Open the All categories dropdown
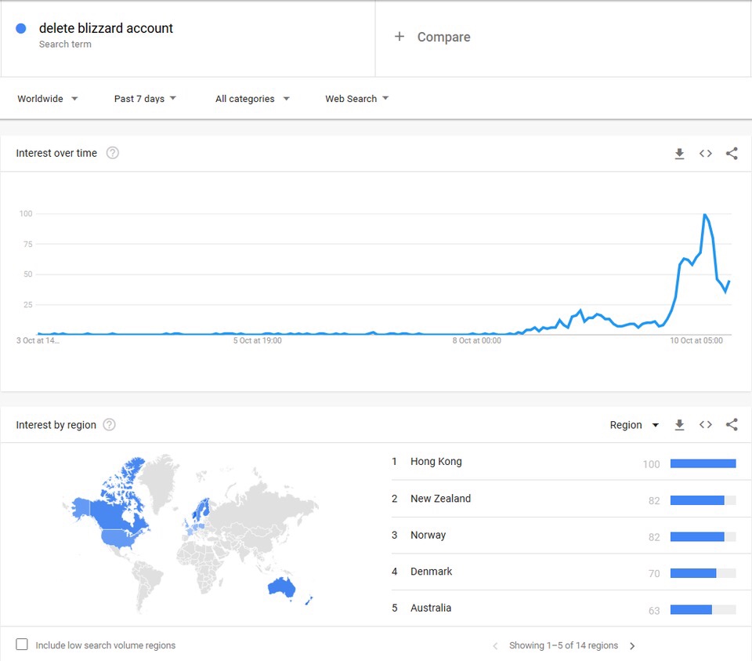The width and height of the screenshot is (752, 661). coord(252,99)
